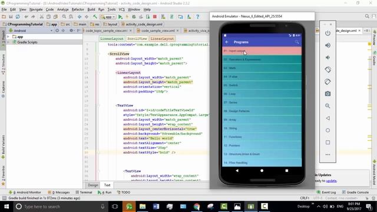Click the Undo toolbar arrow
Screen dimensions: 377x212
(26, 17)
